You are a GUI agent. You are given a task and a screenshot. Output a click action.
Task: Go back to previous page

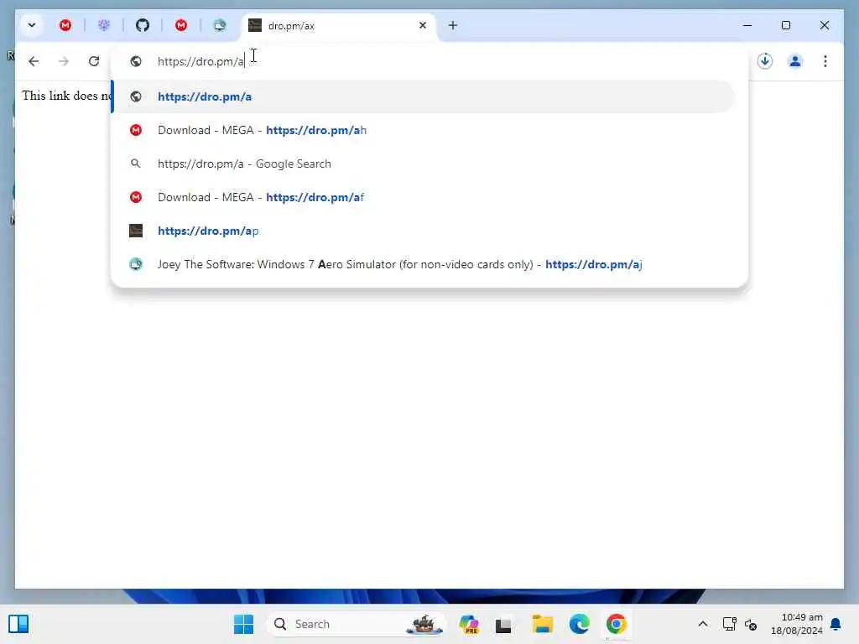[x=34, y=61]
